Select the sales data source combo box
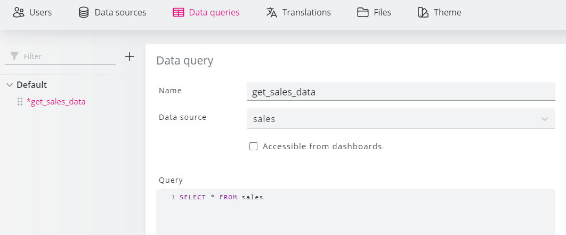The height and width of the screenshot is (235, 566). tap(401, 118)
